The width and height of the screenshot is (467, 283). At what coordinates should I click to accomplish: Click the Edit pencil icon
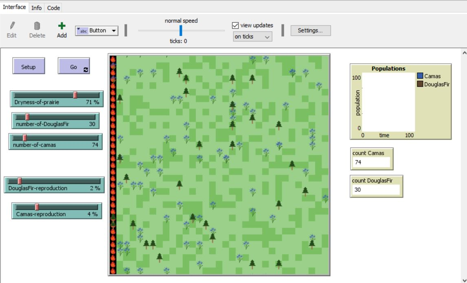tap(11, 26)
